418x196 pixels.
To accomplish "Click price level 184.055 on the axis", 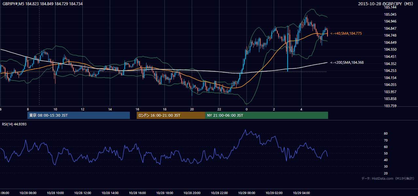I will (390, 85).
